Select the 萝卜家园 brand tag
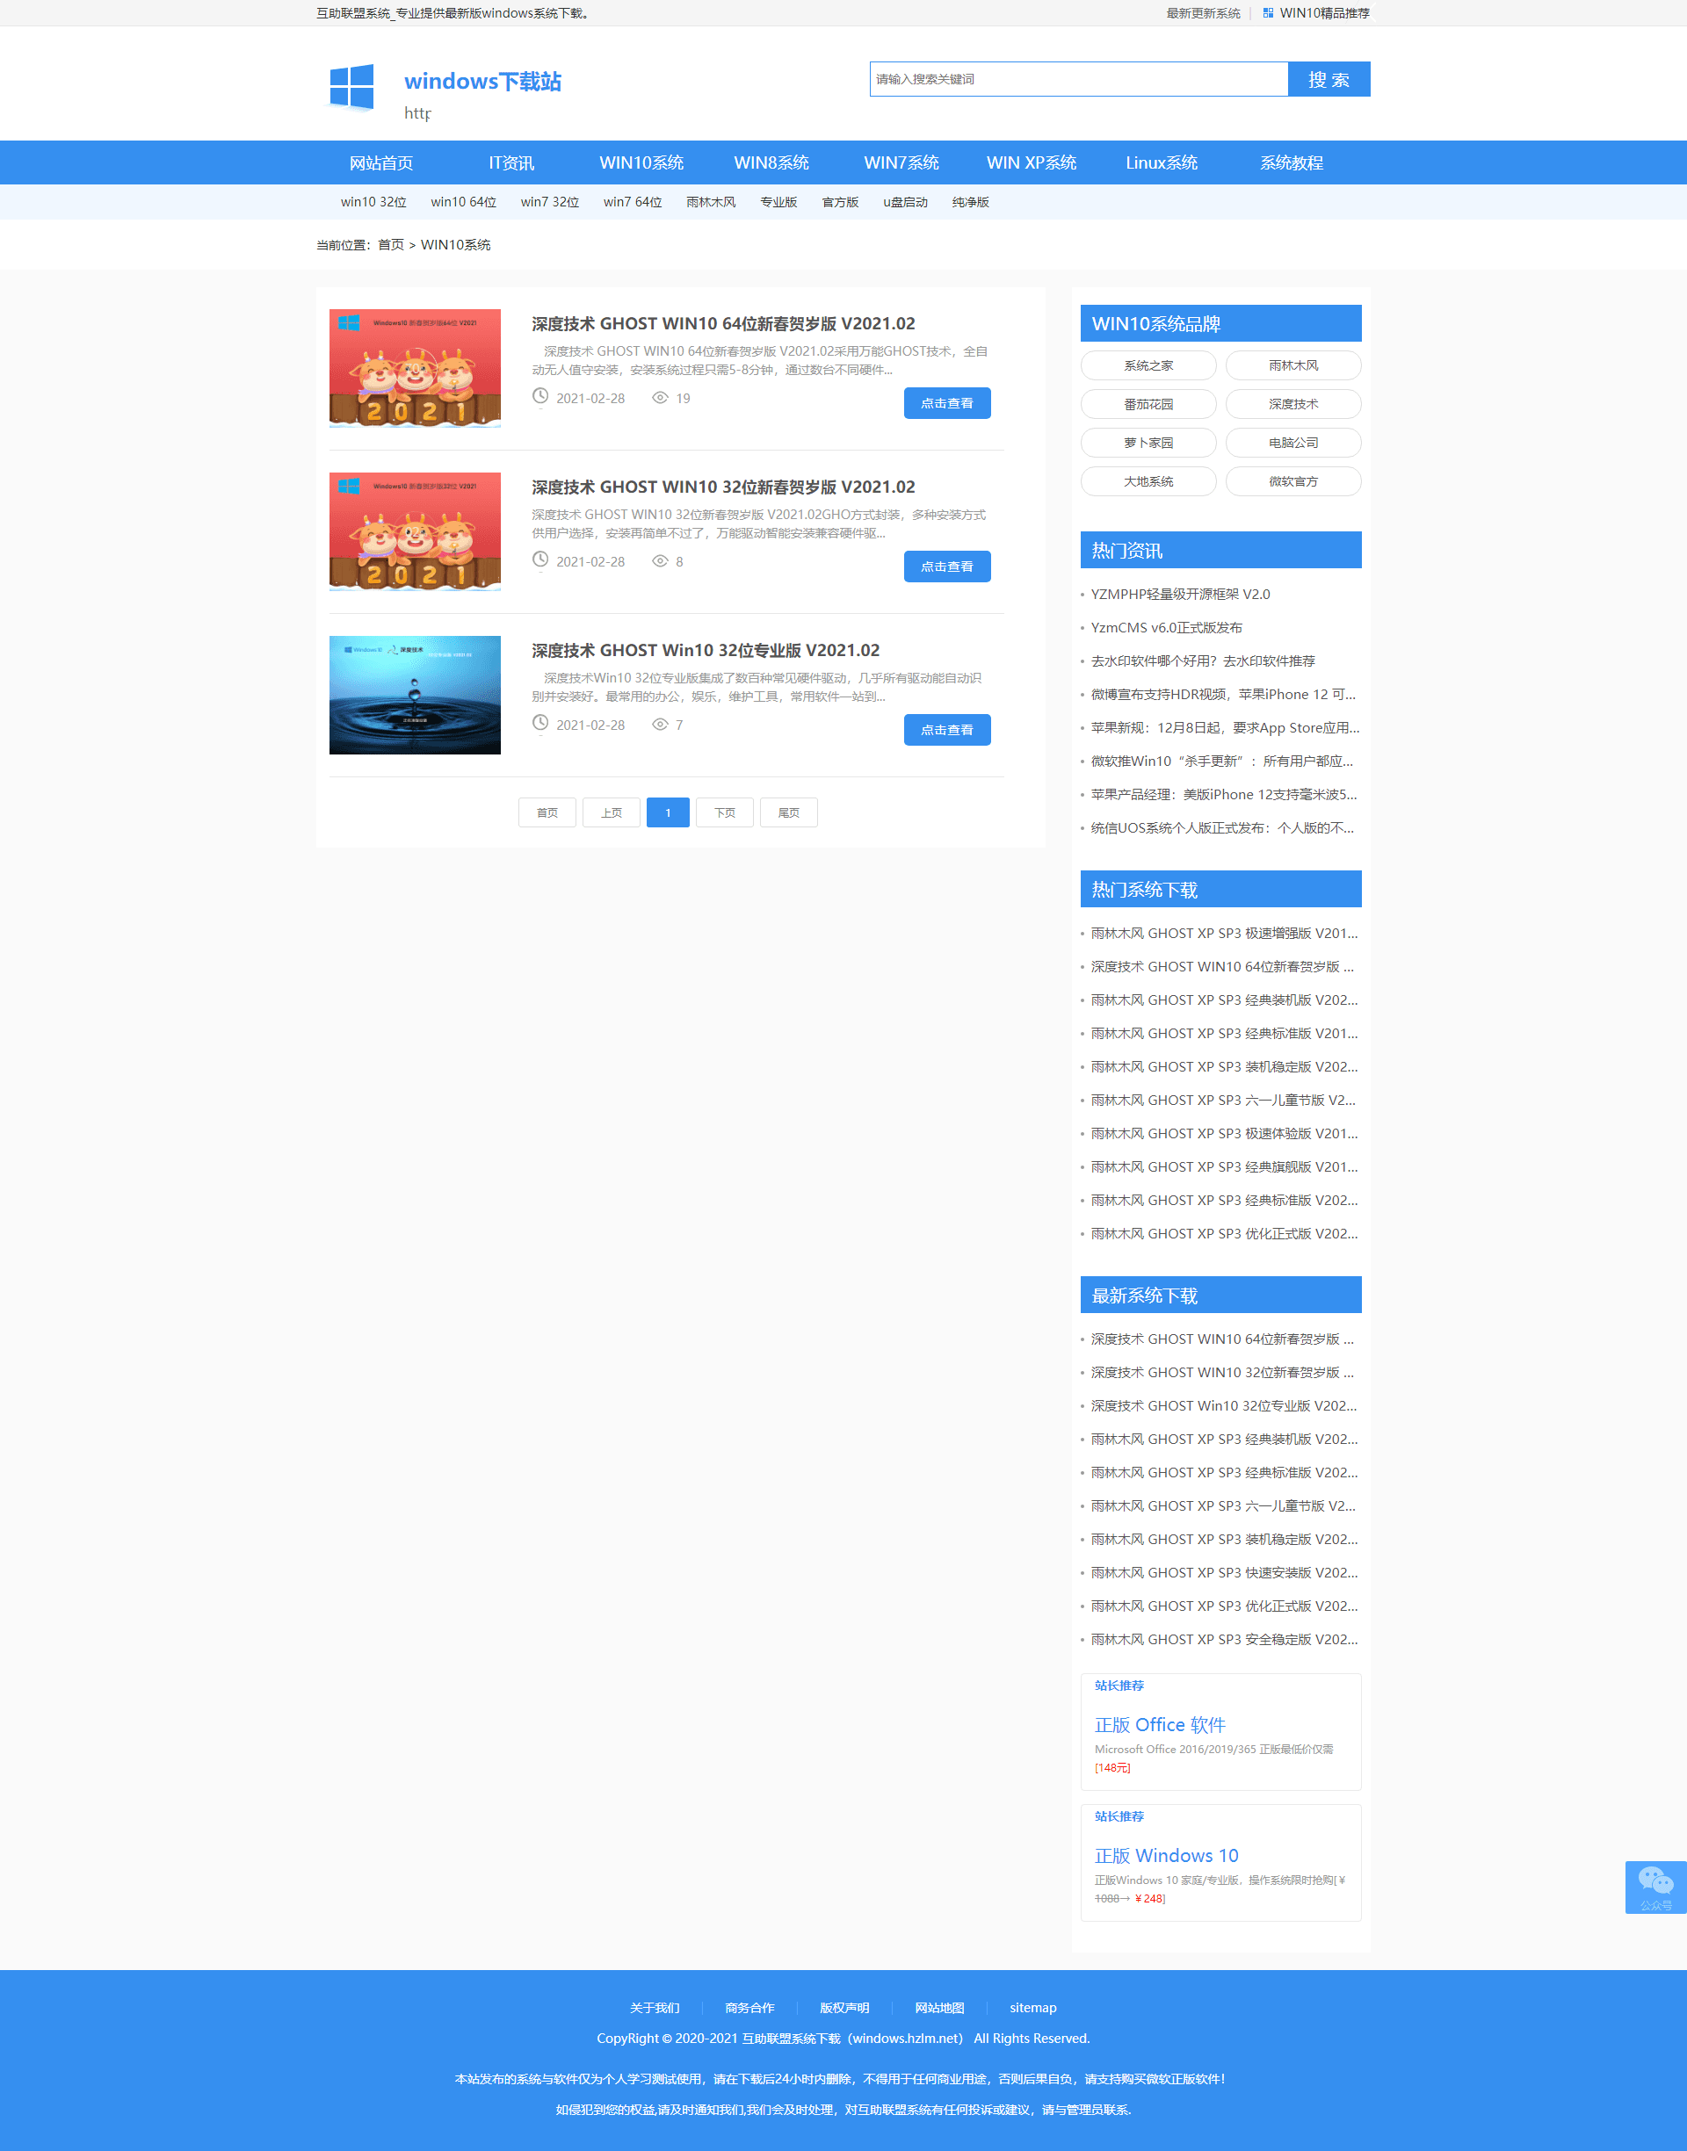1687x2151 pixels. tap(1148, 443)
